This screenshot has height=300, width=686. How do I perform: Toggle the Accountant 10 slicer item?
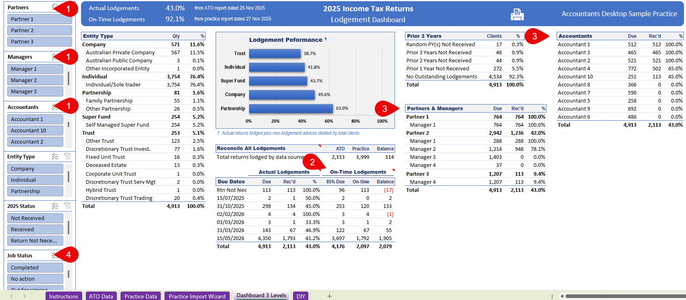click(x=35, y=130)
